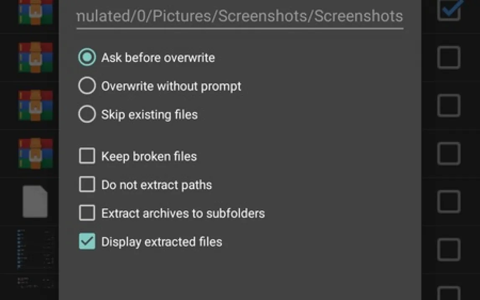Tick the selection checkbox beside the upper screenshot thumbnail
Viewport: 480px width, 300px height.
tap(449, 250)
